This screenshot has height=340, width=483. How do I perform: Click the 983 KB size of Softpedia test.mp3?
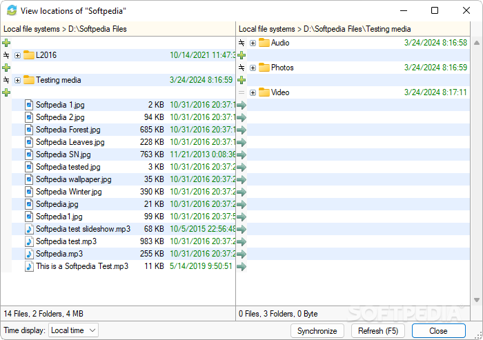(x=152, y=241)
